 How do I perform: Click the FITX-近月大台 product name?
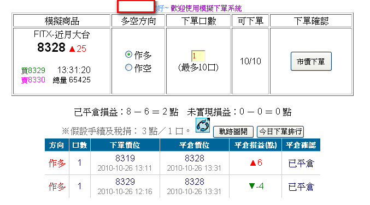[x=62, y=34]
